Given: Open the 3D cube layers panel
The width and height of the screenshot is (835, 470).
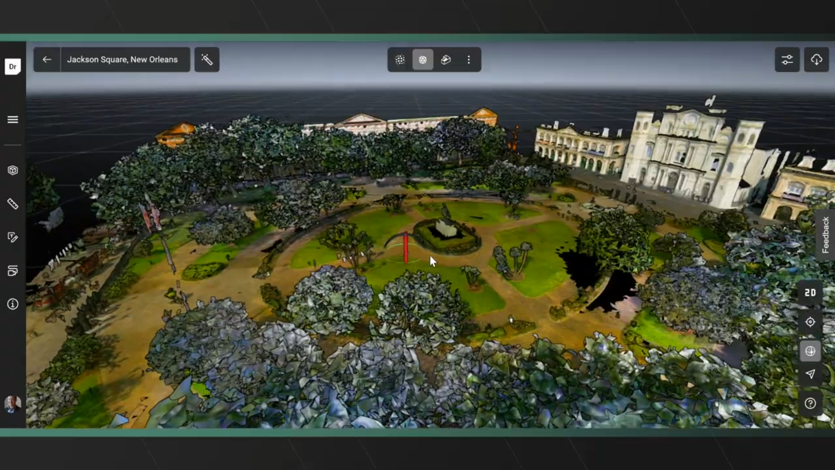Looking at the screenshot, I should tap(13, 170).
